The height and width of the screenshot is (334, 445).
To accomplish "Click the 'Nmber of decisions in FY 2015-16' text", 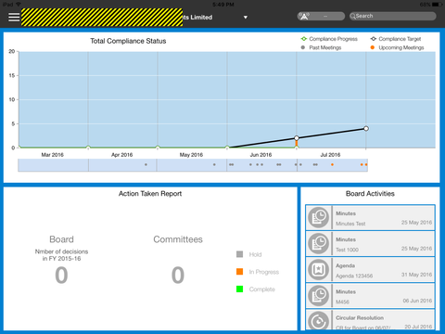I will 61,255.
